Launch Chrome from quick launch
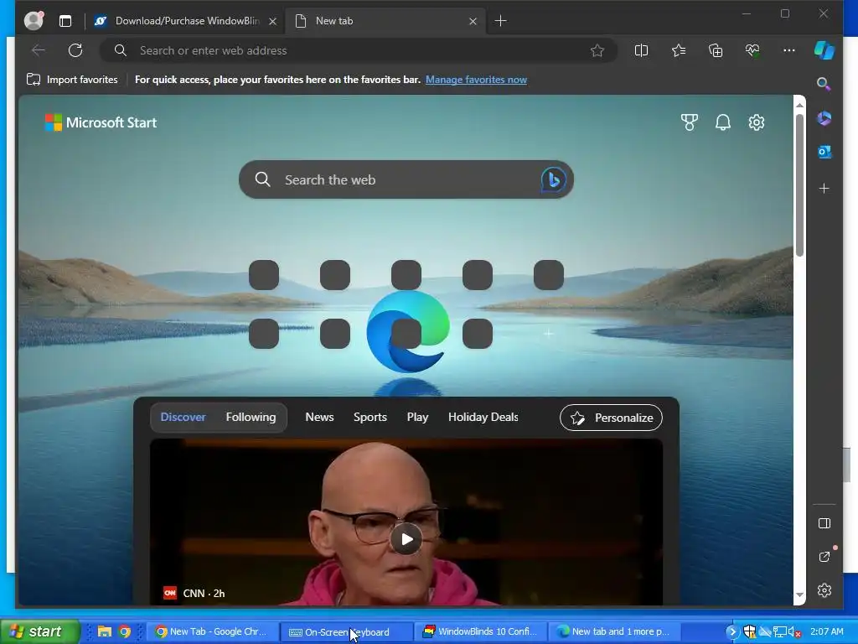This screenshot has width=858, height=644. coord(125,631)
